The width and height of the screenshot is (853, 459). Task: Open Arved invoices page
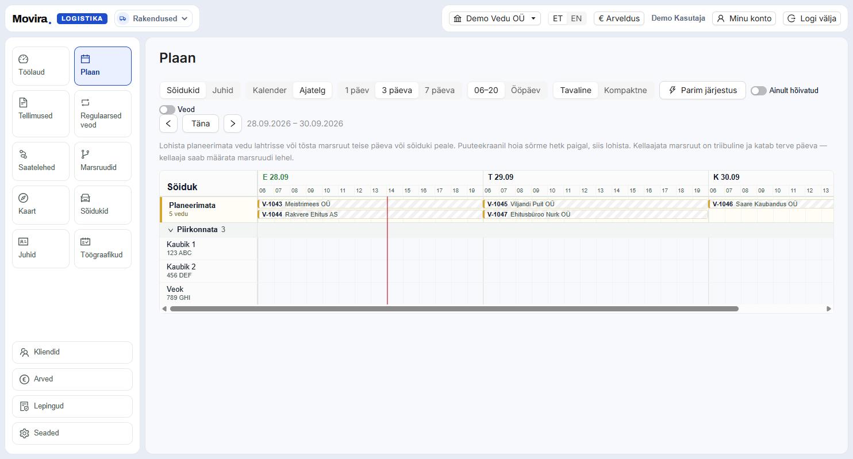click(72, 379)
